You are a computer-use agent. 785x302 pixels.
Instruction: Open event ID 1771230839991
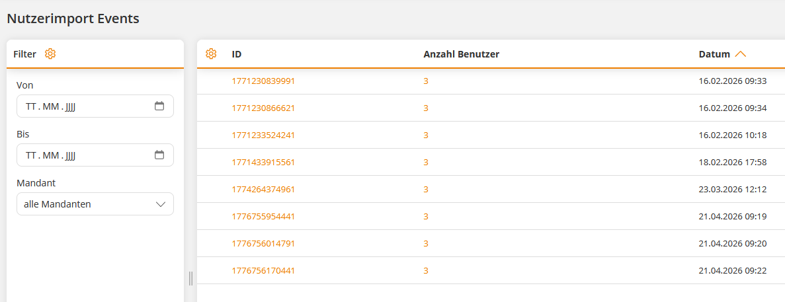pos(263,81)
